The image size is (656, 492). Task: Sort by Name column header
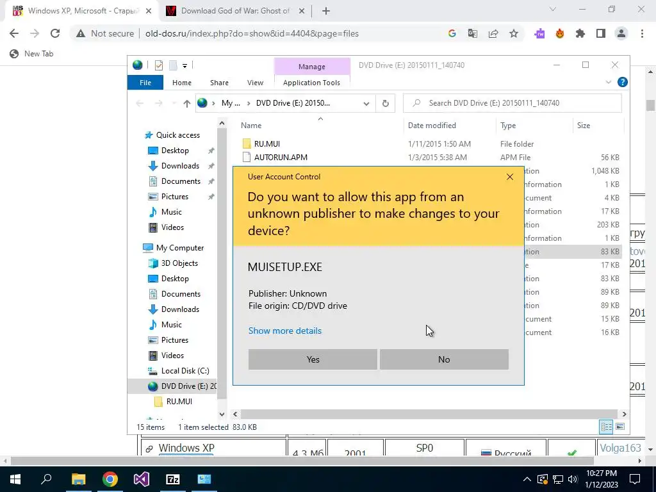251,125
